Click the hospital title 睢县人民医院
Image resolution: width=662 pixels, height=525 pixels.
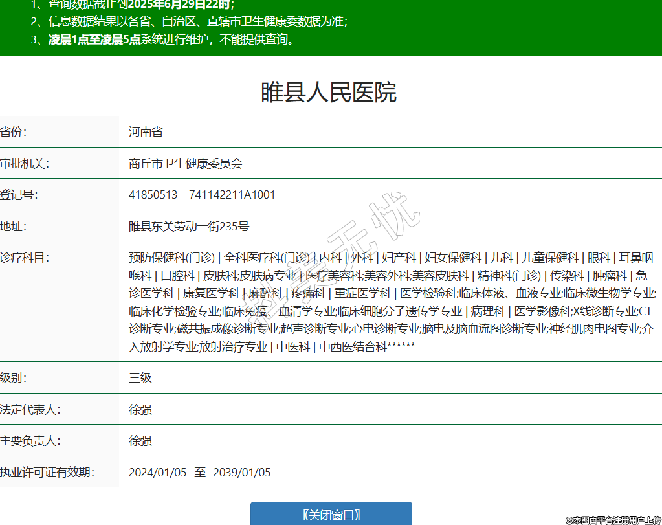(x=329, y=93)
